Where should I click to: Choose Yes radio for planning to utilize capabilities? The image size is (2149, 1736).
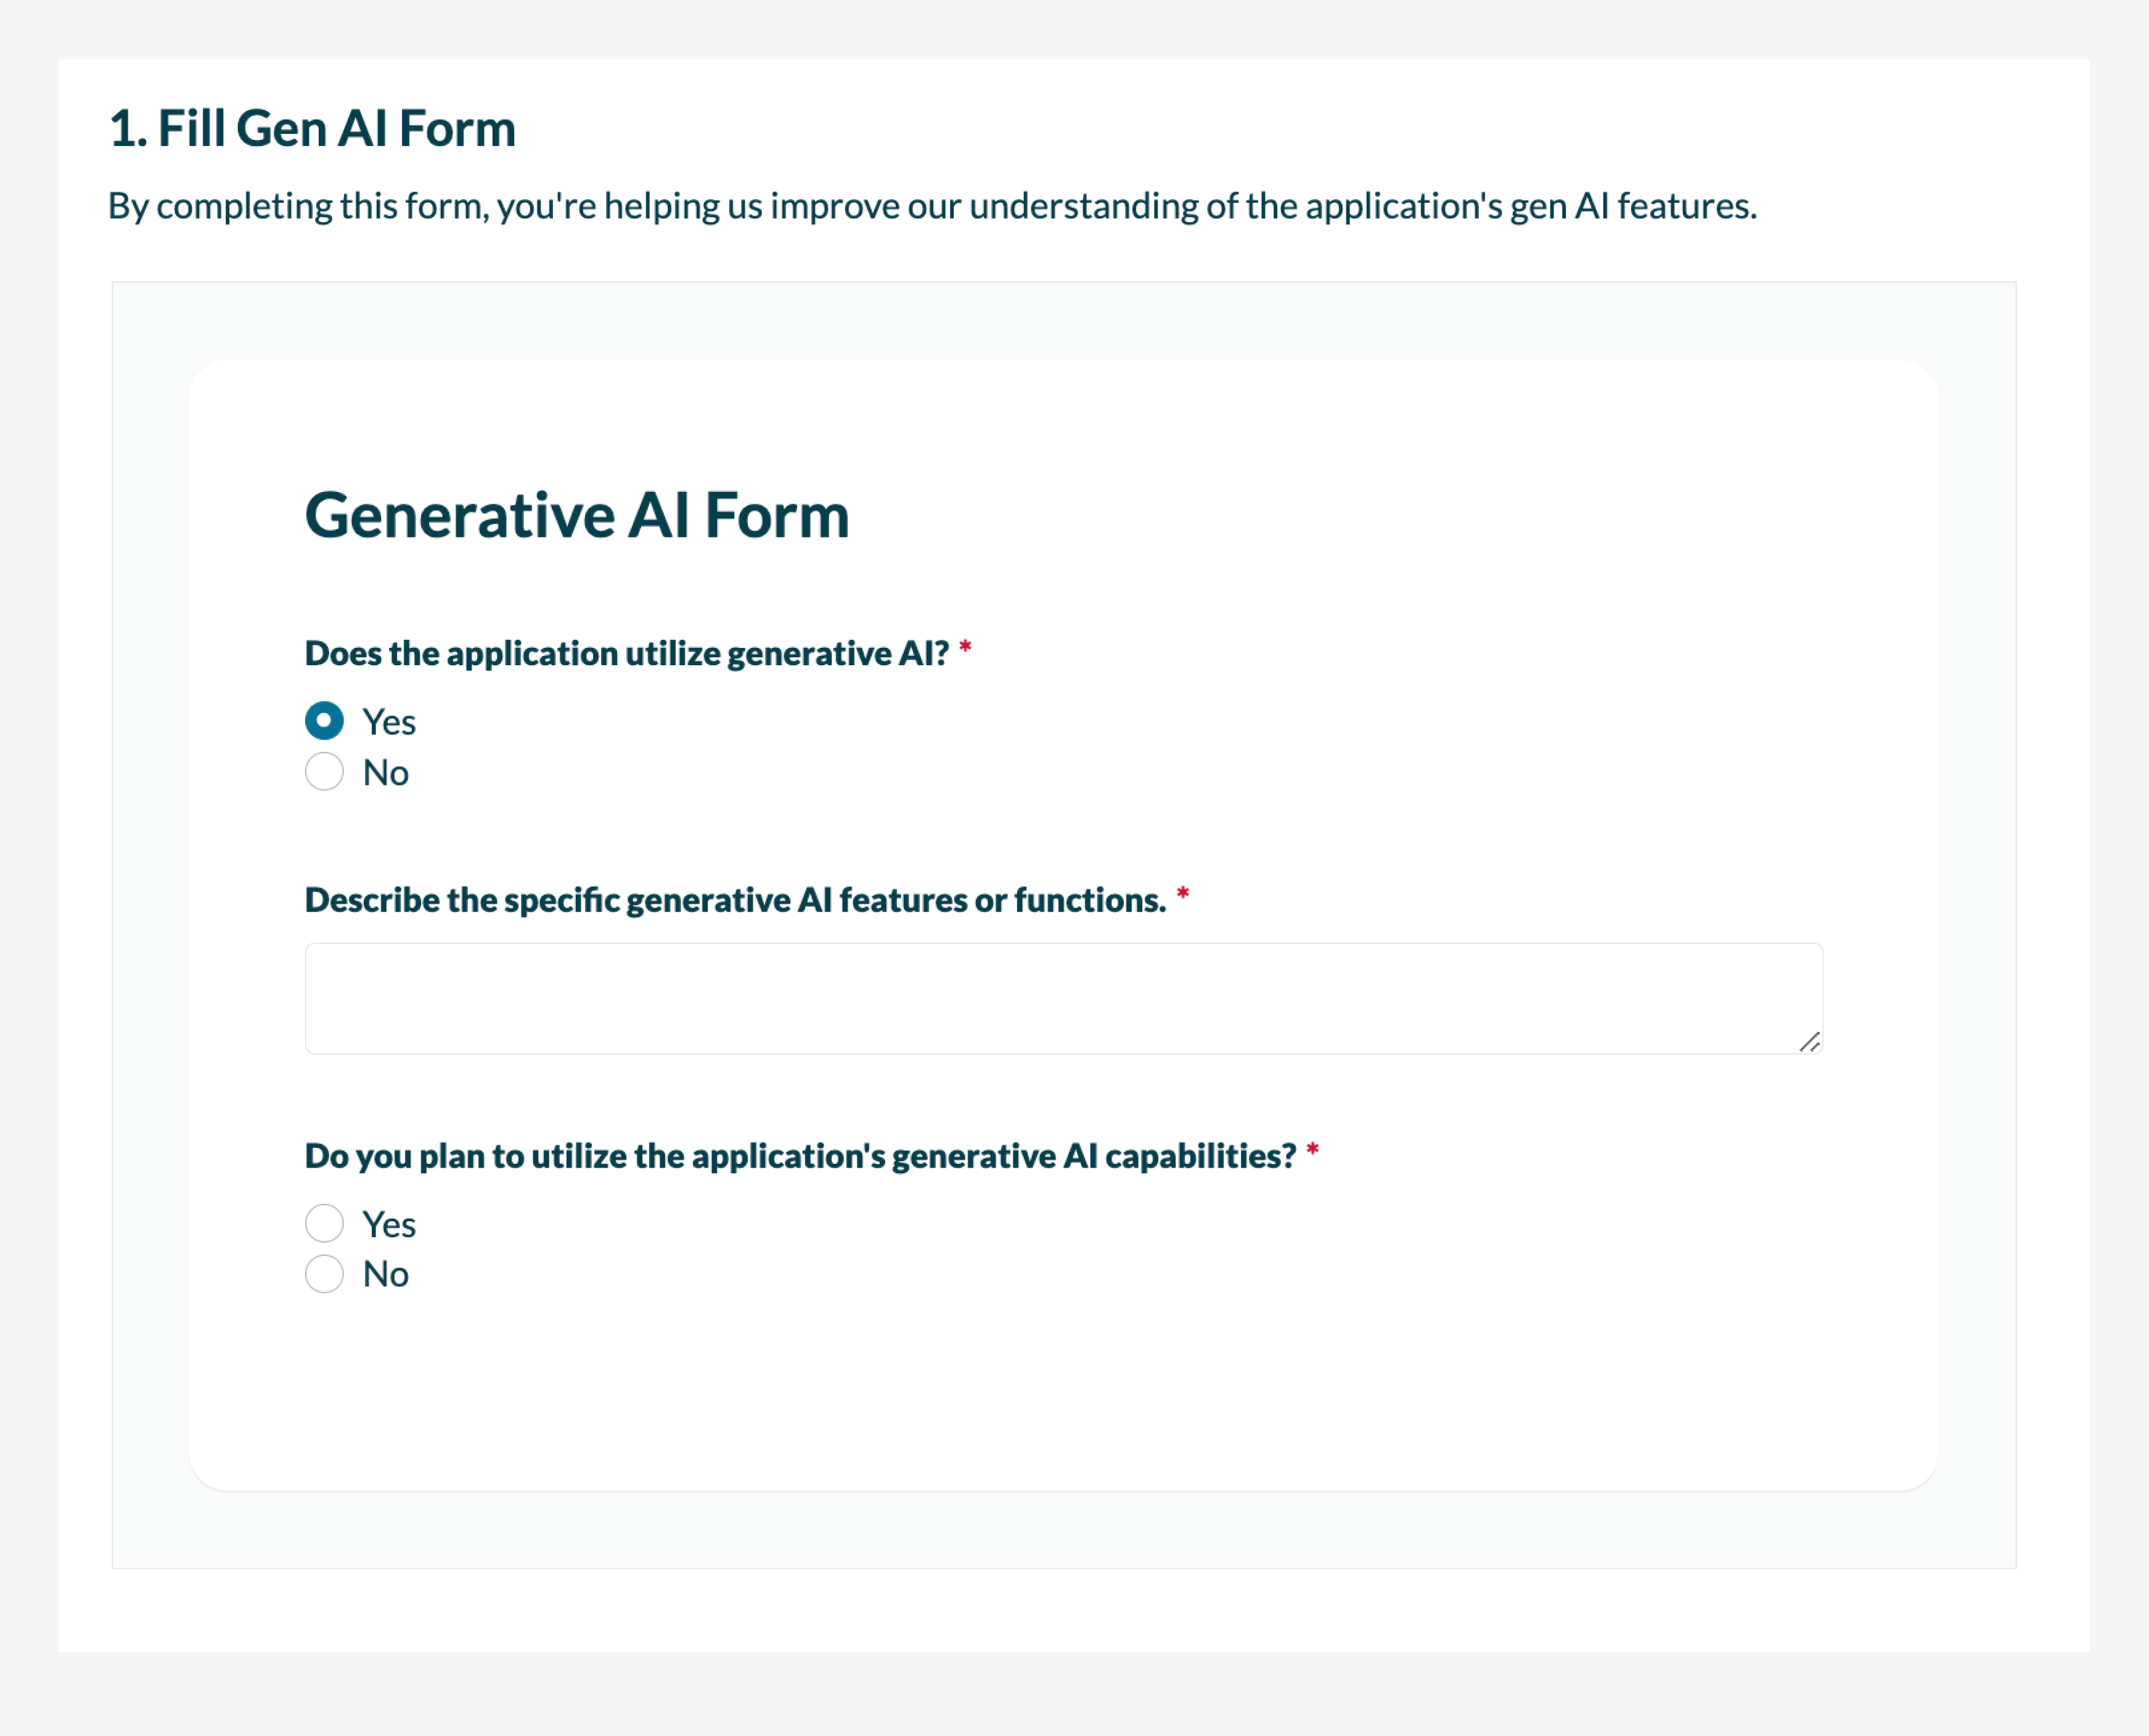coord(324,1223)
